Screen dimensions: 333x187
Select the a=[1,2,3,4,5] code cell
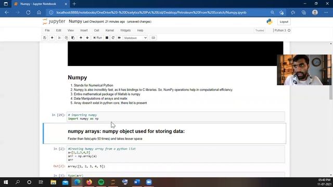coord(176,154)
